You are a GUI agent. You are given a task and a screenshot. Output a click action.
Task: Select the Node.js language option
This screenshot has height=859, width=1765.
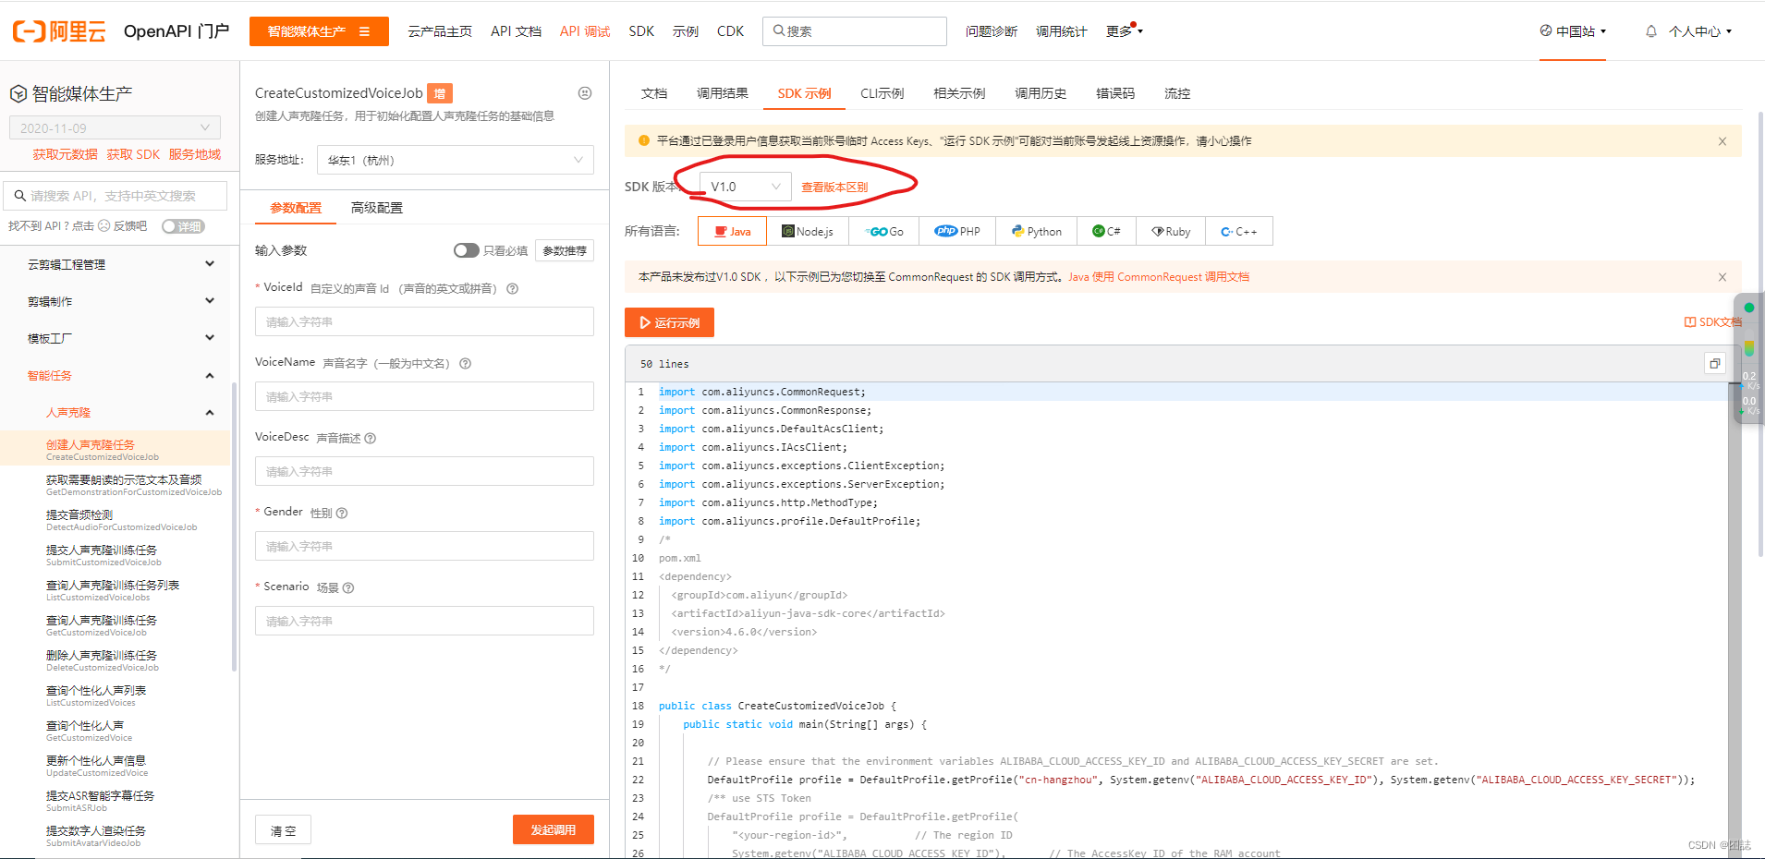point(808,231)
